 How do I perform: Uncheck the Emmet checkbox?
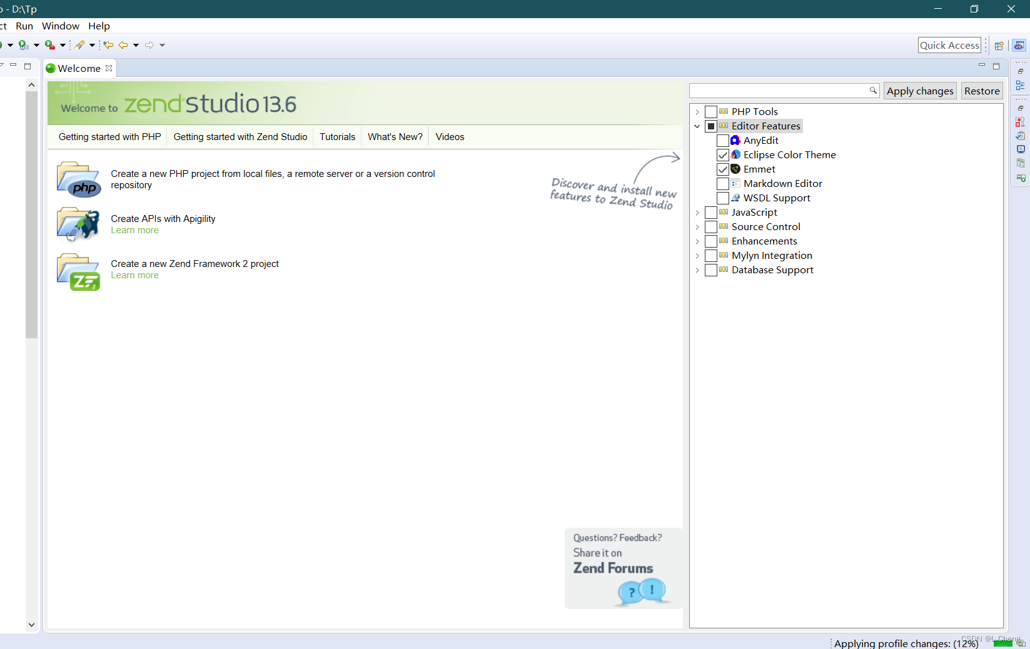click(x=723, y=169)
